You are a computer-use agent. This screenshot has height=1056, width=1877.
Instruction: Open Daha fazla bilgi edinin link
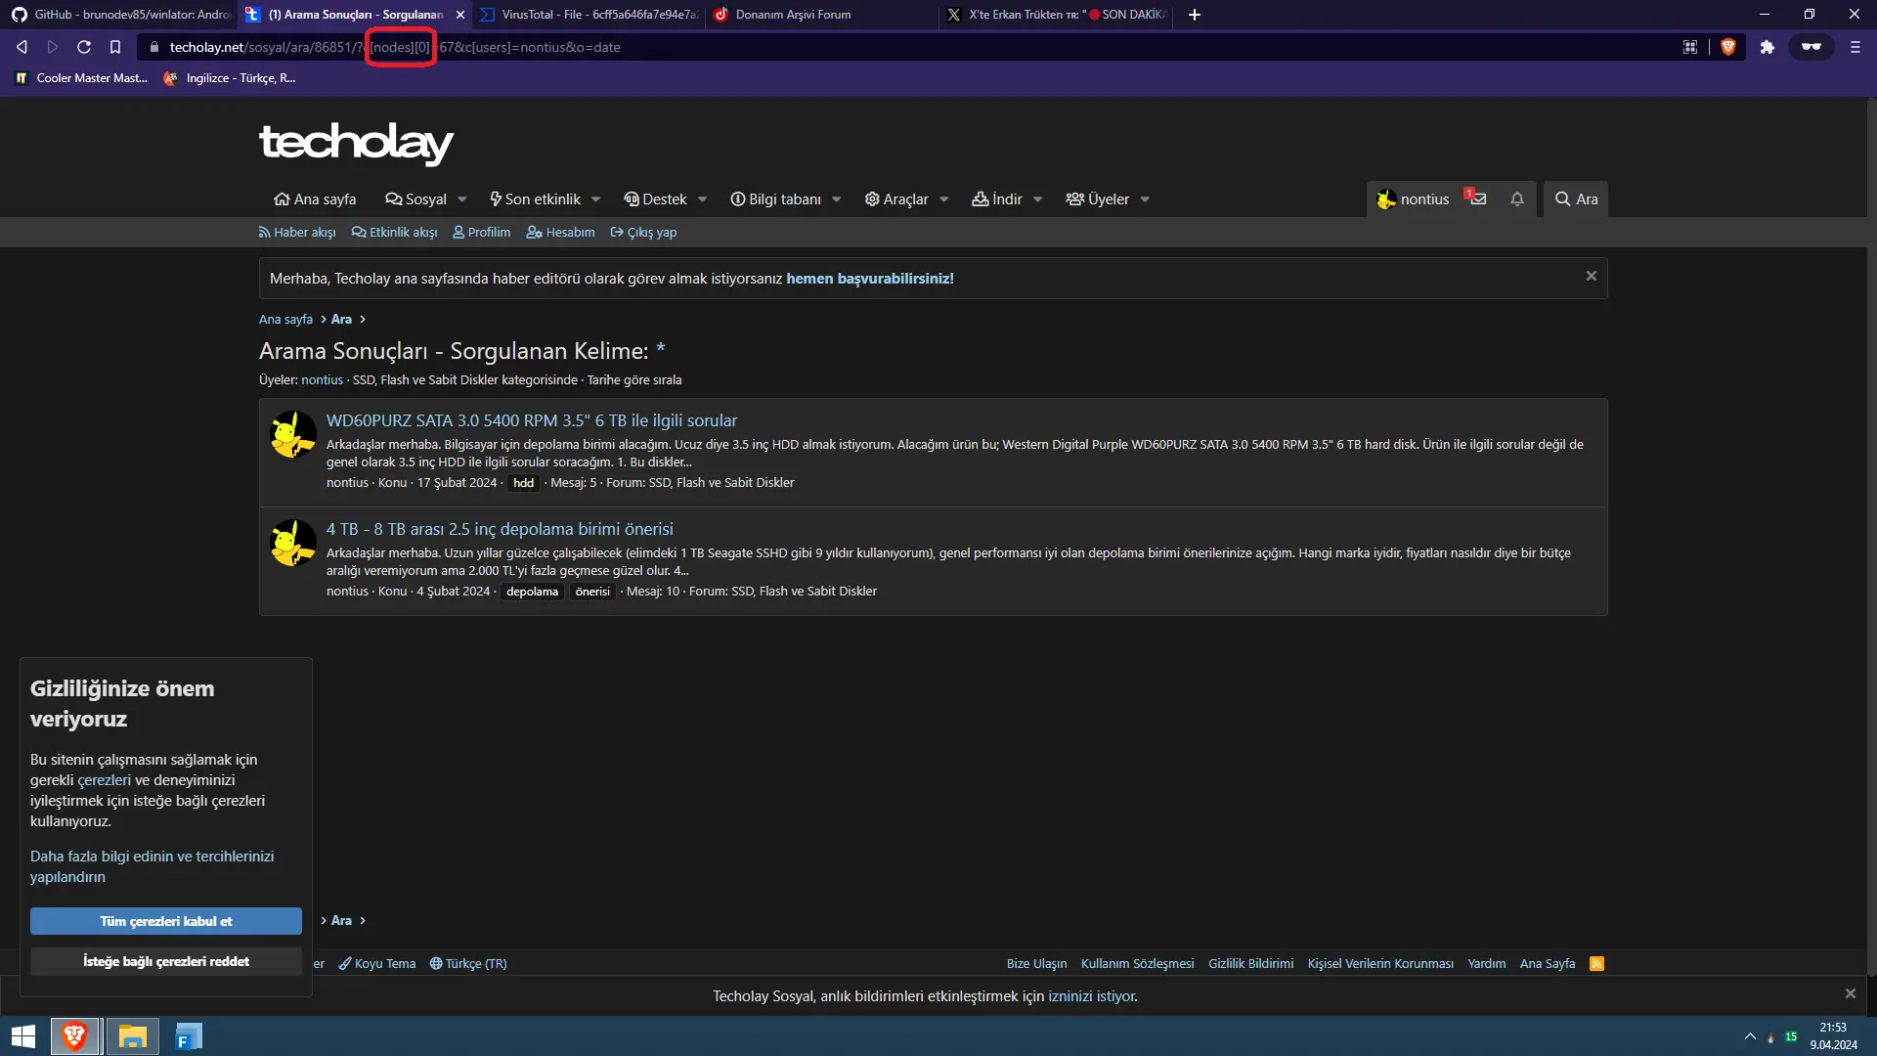pos(152,866)
